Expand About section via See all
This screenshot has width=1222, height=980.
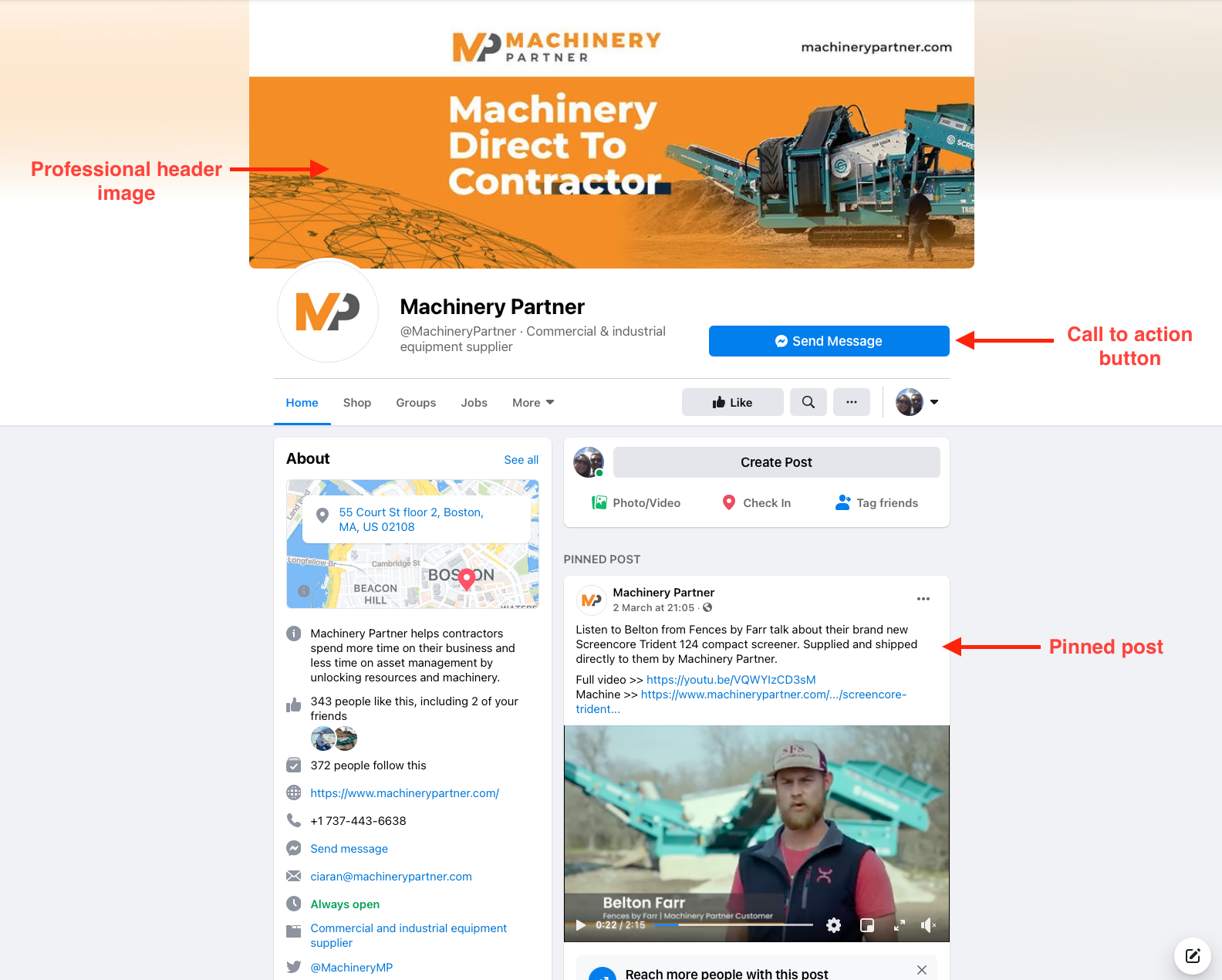tap(522, 460)
